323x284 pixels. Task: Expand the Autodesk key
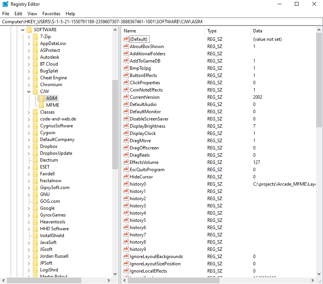(x=29, y=58)
